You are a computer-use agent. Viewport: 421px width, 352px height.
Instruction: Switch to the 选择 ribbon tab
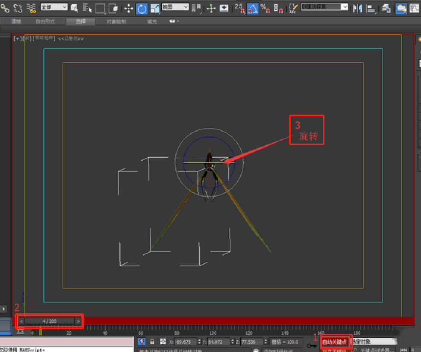tap(80, 21)
